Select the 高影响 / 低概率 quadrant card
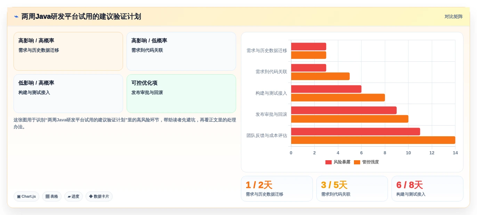Viewport: 477px width, 215px height. point(181,51)
